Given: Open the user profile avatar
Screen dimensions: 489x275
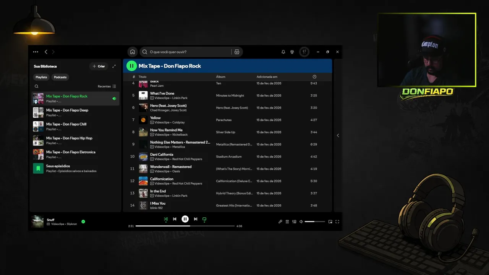Looking at the screenshot, I should (304, 52).
